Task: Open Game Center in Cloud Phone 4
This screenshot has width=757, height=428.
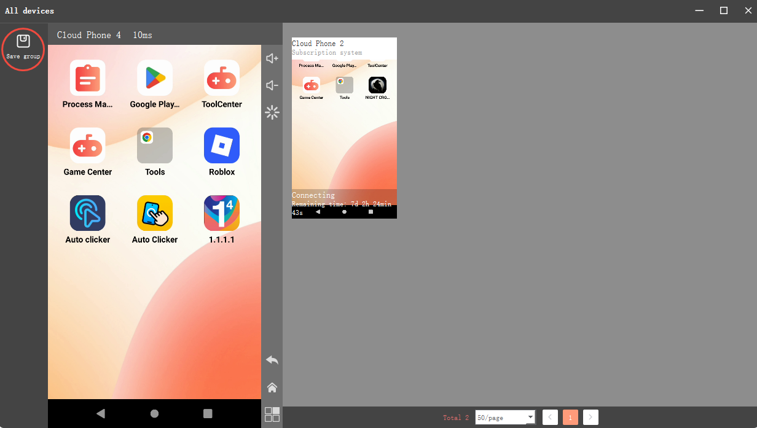Action: point(88,152)
